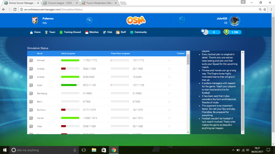Screen dimensions: 275x154
Task: Click the server icon for Berry
Action: (31, 102)
